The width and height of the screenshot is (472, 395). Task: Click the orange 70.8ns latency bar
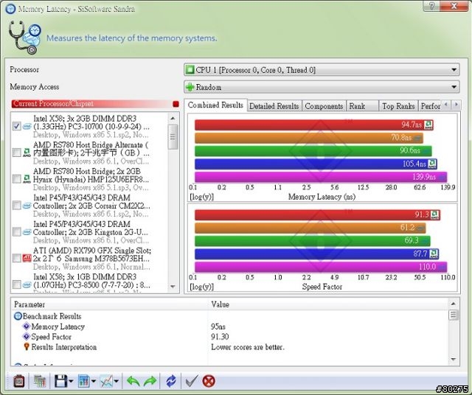coord(309,138)
